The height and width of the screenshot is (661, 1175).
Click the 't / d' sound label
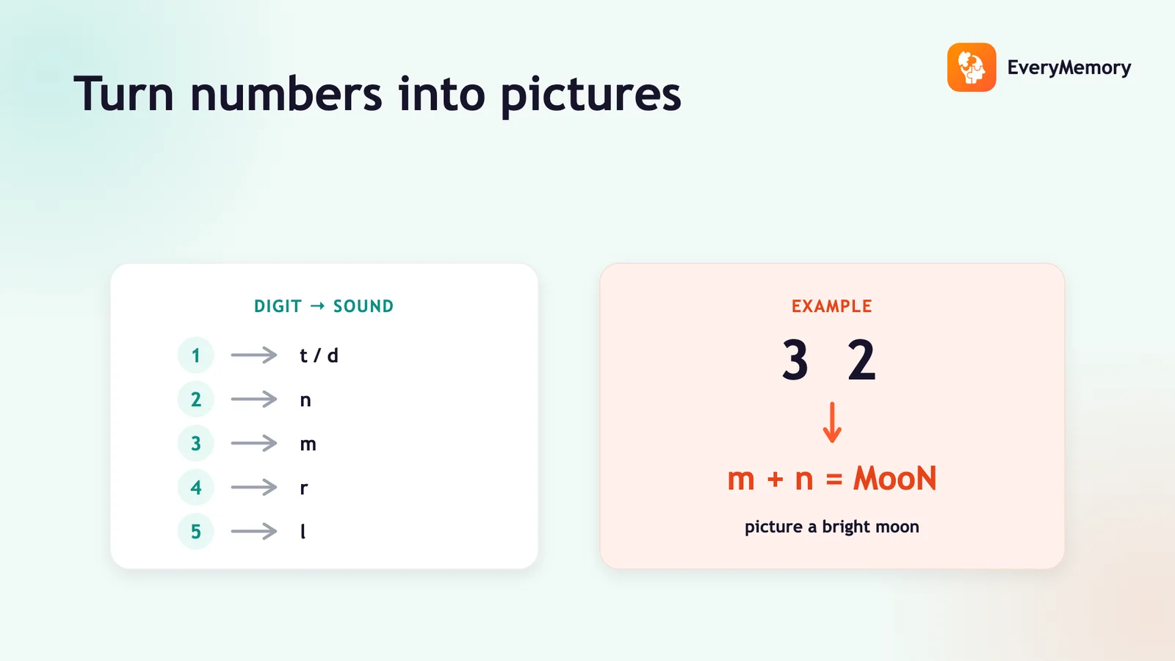319,355
